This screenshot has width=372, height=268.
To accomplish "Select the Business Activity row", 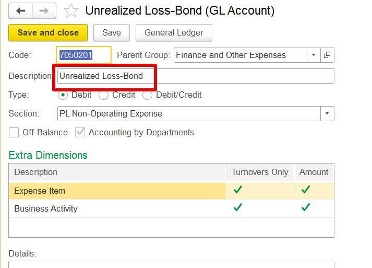I will [171, 208].
